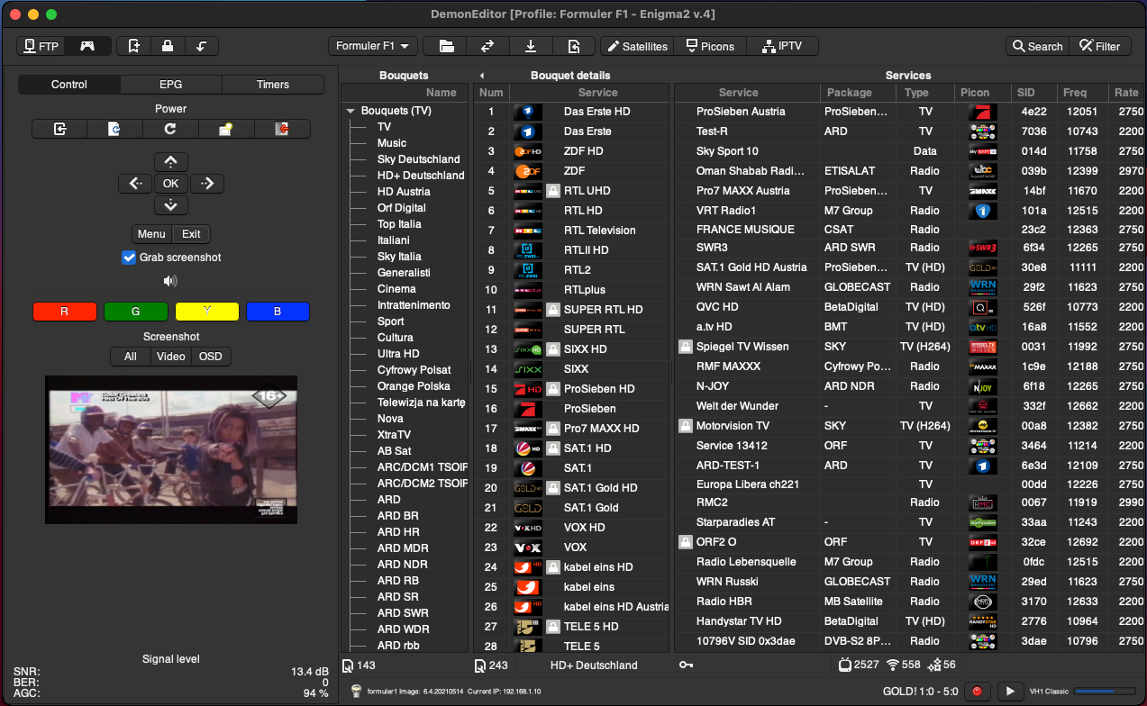Click the remote Left arrow button
Viewport: 1147px width, 706px height.
point(135,184)
